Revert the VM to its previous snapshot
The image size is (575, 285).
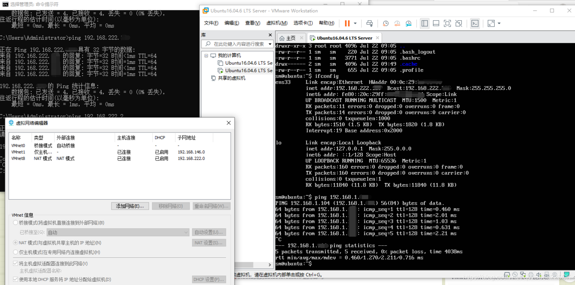397,23
